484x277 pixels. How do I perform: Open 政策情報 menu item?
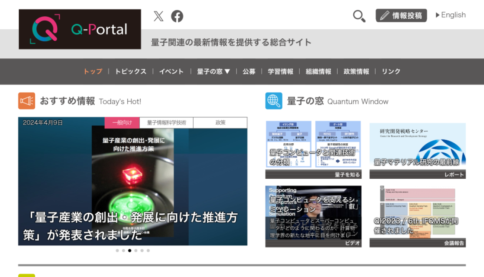click(356, 72)
